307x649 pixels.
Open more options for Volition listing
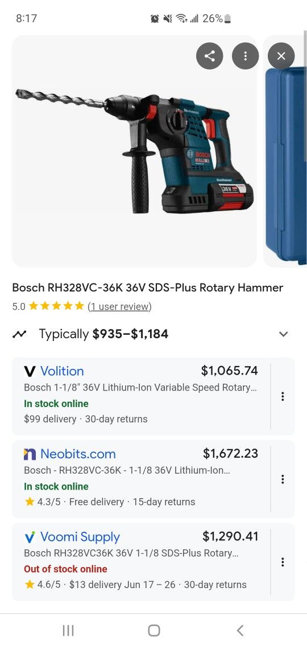[283, 397]
